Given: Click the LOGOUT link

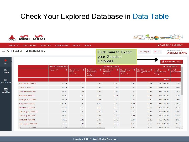Looking at the screenshot, I should (x=178, y=45).
